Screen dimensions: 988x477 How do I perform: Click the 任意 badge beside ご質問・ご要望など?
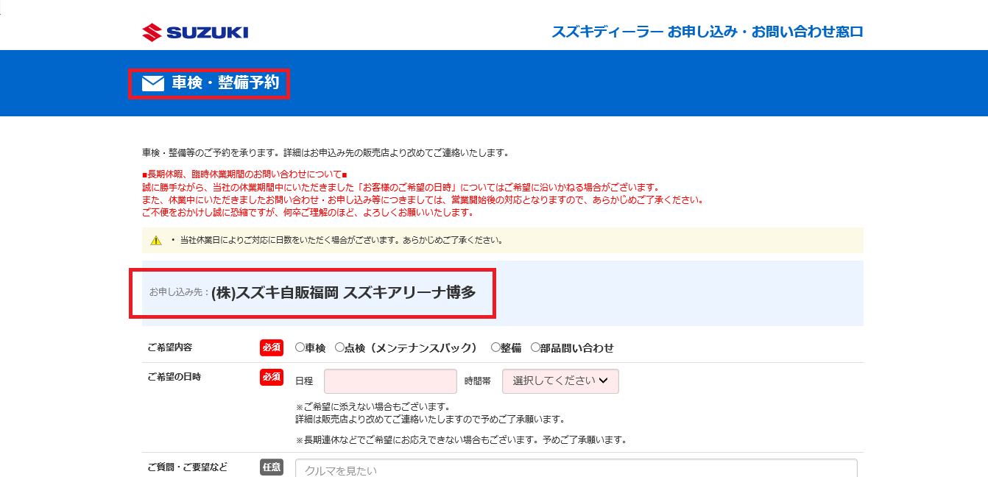point(271,467)
